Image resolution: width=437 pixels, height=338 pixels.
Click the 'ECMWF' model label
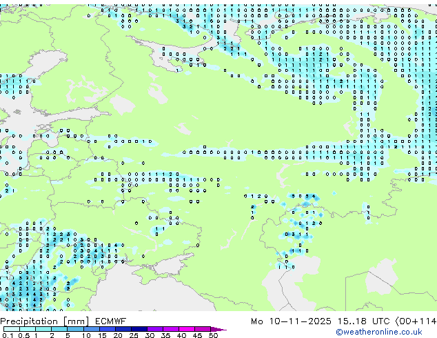(111, 321)
